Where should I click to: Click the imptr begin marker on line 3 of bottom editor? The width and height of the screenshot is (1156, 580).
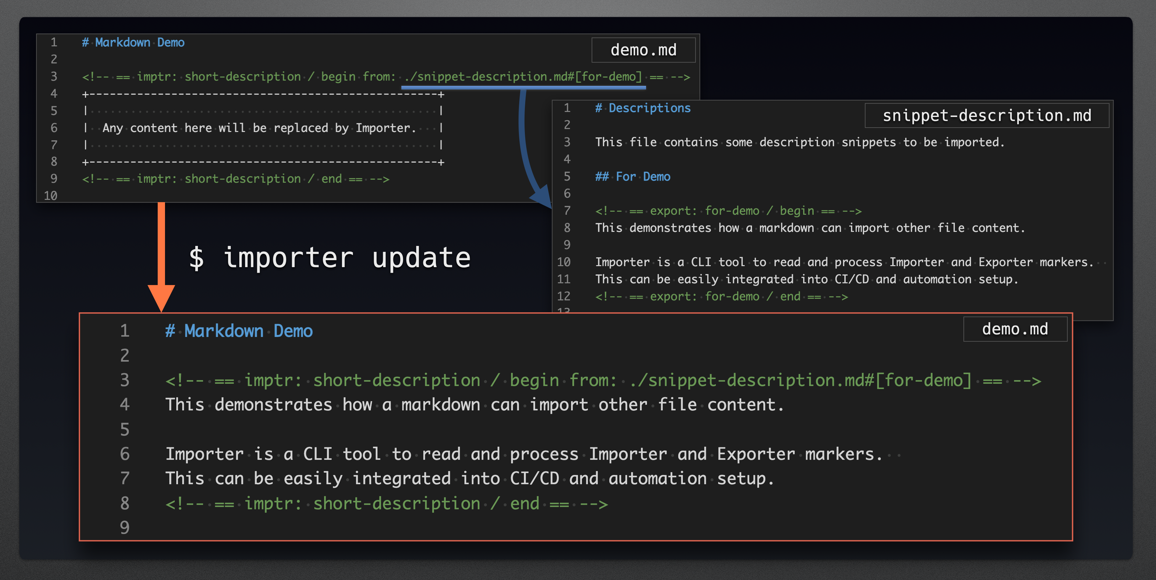(603, 380)
